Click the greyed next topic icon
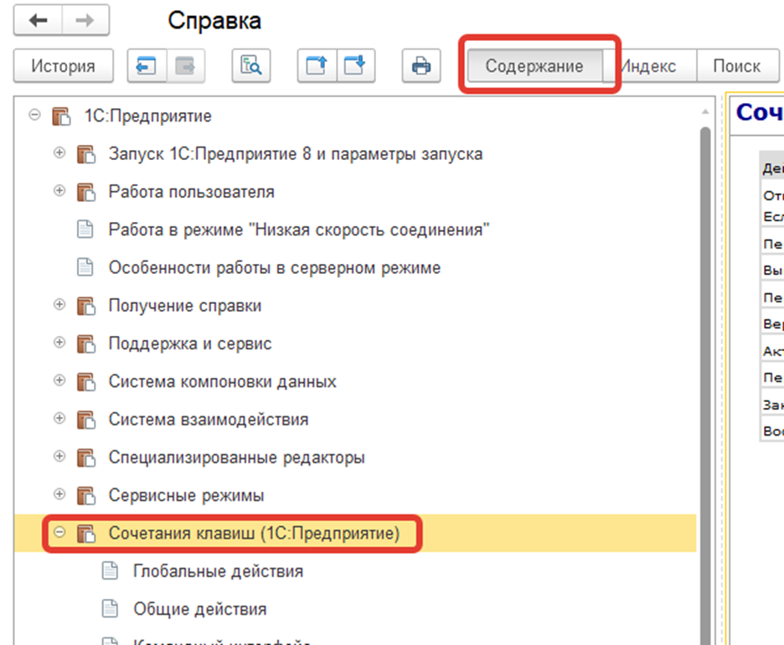 [x=185, y=65]
